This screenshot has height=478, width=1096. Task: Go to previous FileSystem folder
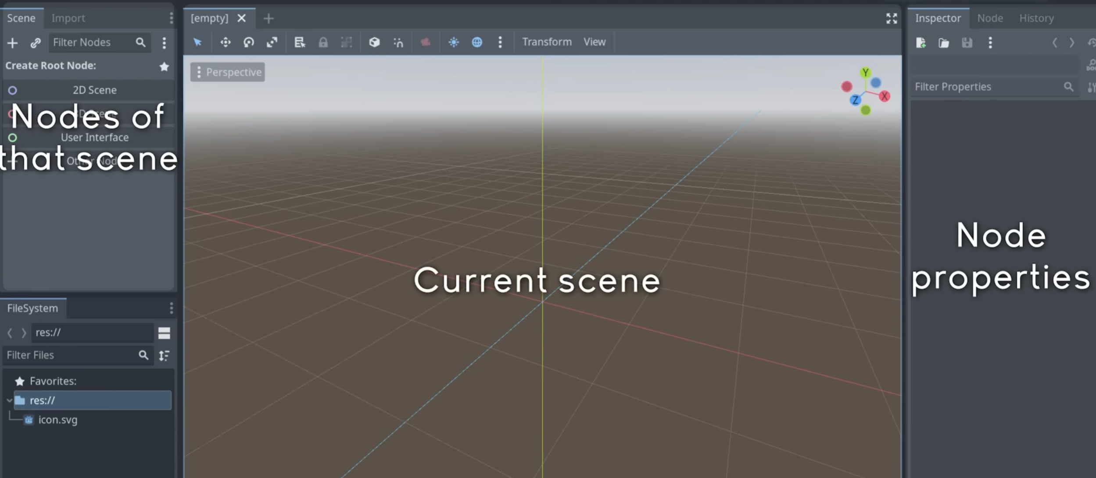pos(10,333)
